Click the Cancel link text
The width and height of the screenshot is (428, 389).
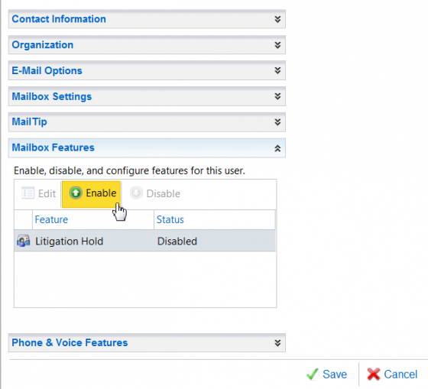tap(400, 374)
